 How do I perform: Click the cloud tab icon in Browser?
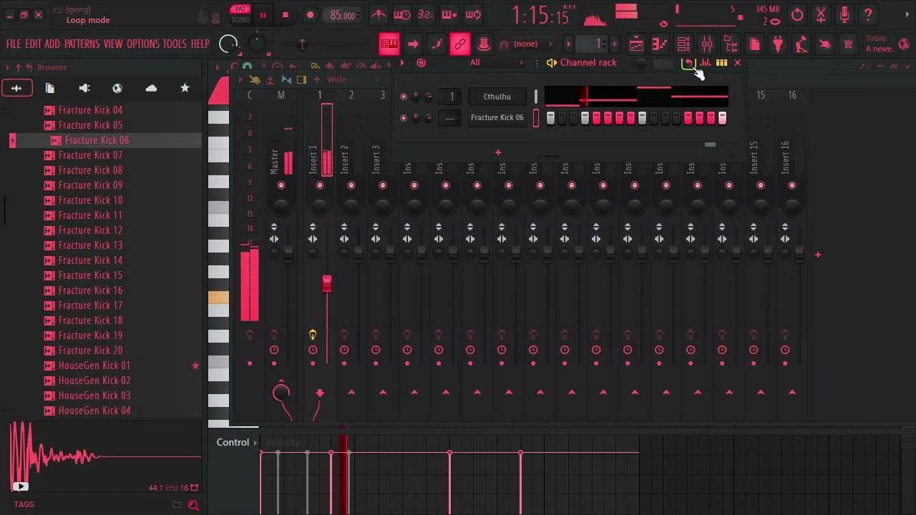coord(151,88)
